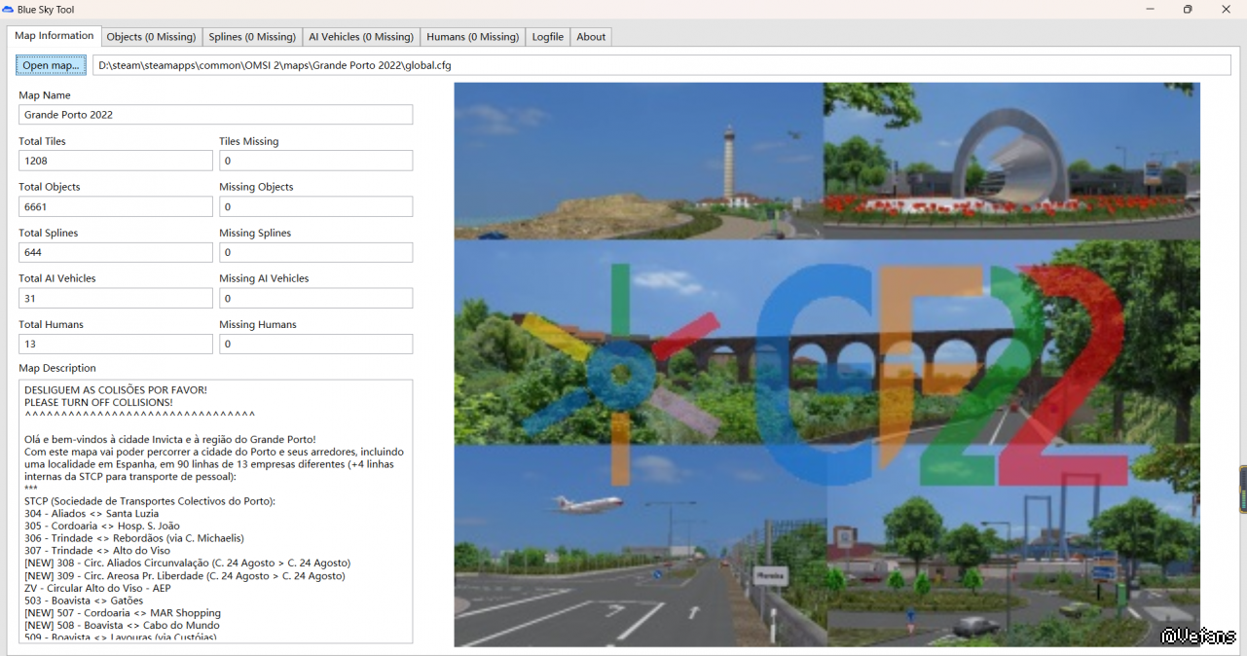Focus the Total AI Vehicles field
The height and width of the screenshot is (656, 1247).
[115, 298]
